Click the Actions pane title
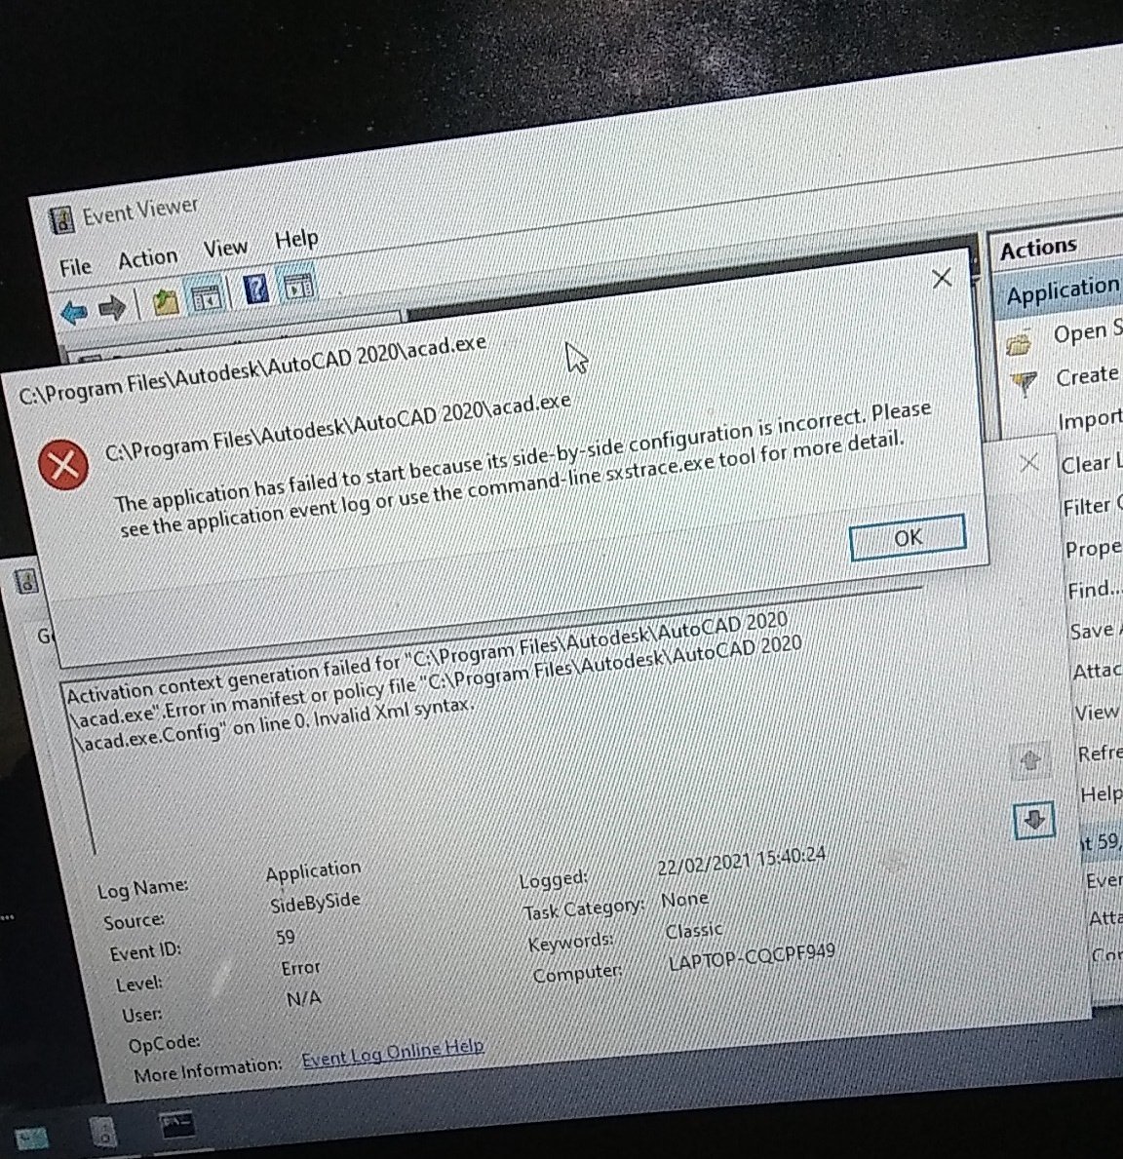This screenshot has height=1159, width=1123. (1038, 248)
